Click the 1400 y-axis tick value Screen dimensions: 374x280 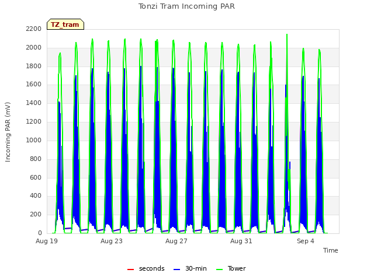(x=34, y=103)
